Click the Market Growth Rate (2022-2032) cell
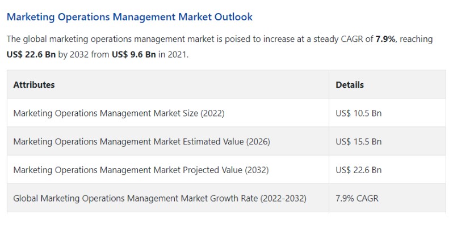The width and height of the screenshot is (449, 227). (x=160, y=198)
